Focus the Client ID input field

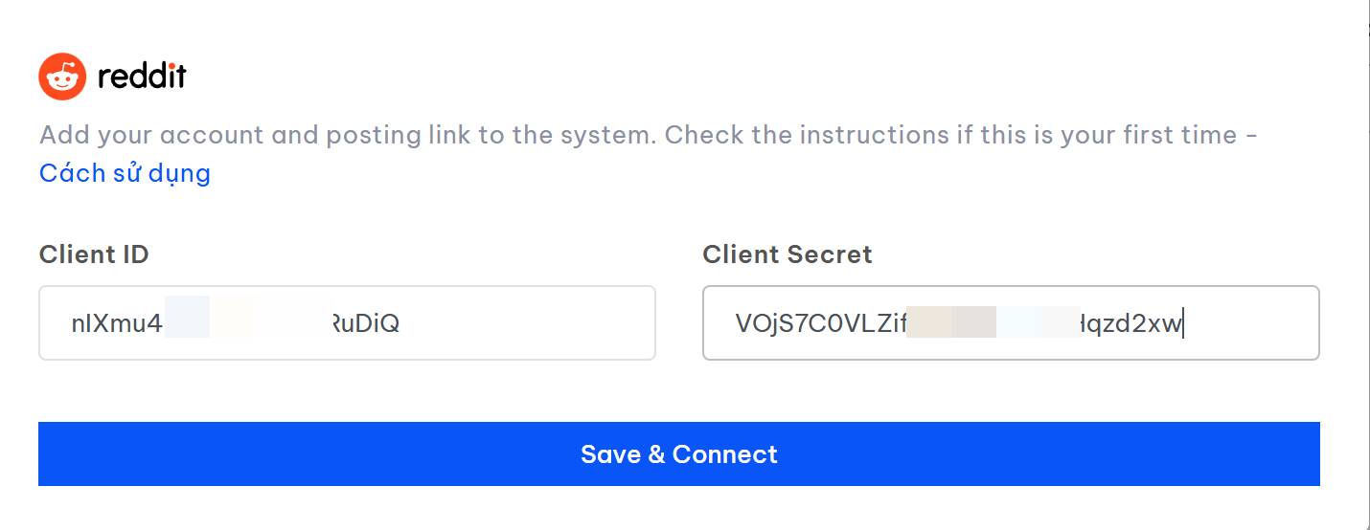coord(347,323)
